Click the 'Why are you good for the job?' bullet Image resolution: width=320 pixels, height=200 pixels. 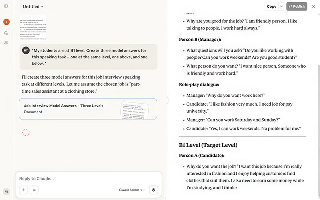coord(242,24)
